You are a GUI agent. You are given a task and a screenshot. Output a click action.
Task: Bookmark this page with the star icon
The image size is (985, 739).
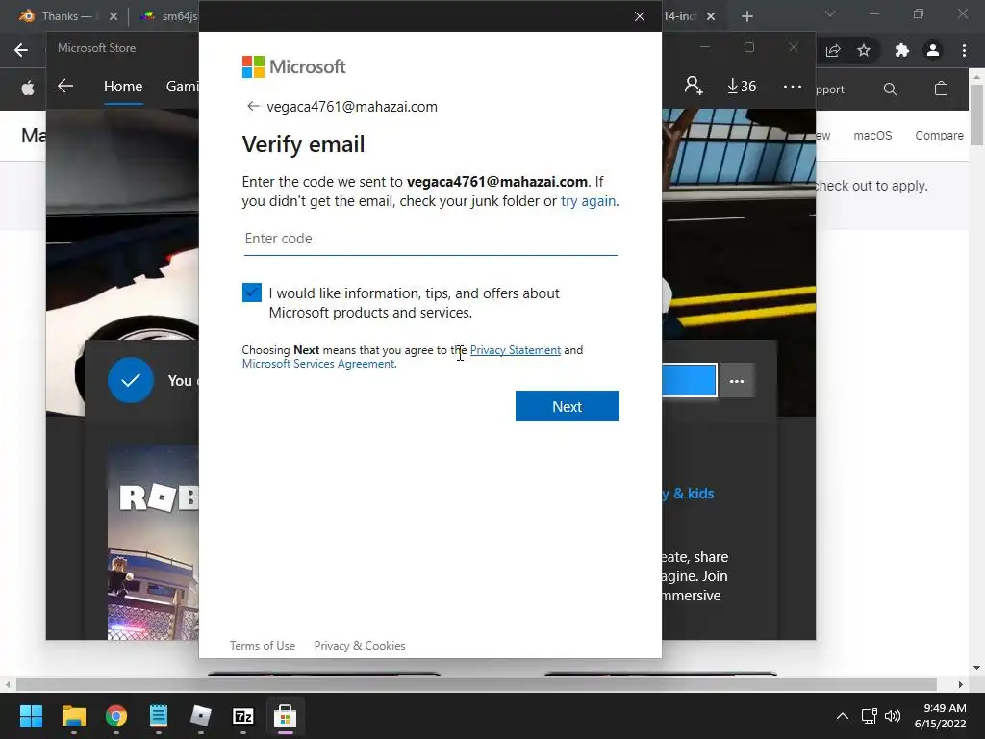pyautogui.click(x=864, y=50)
